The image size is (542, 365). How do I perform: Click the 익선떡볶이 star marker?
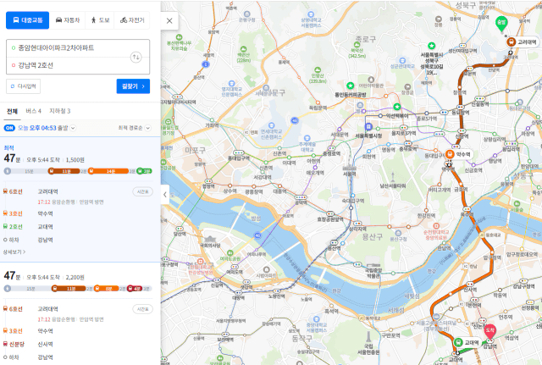pos(397,108)
